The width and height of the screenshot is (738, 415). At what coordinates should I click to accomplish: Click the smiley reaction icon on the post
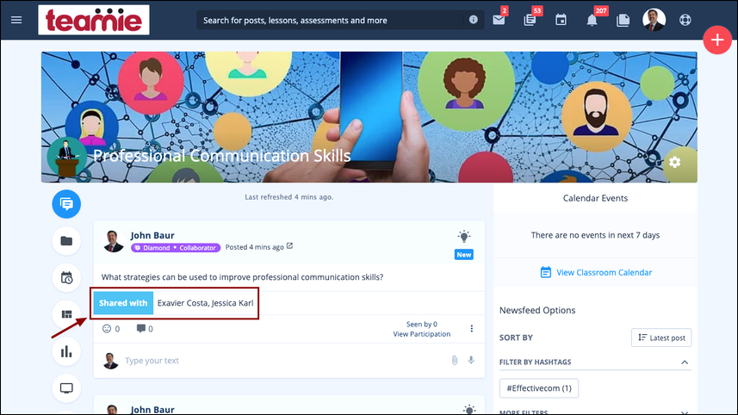(x=107, y=328)
